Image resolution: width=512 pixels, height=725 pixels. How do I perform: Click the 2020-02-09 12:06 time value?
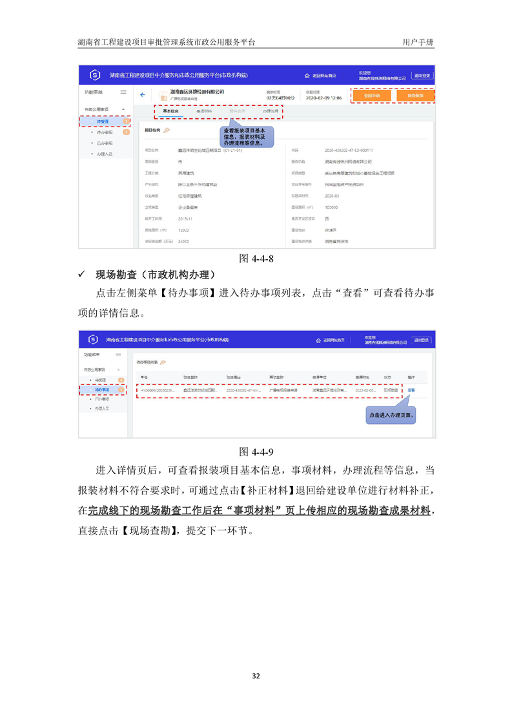pos(324,98)
